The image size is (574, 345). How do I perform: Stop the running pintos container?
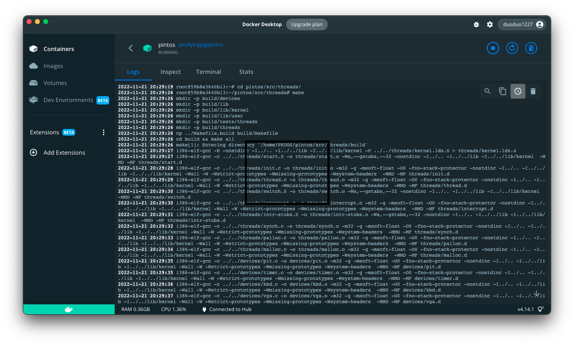(493, 48)
